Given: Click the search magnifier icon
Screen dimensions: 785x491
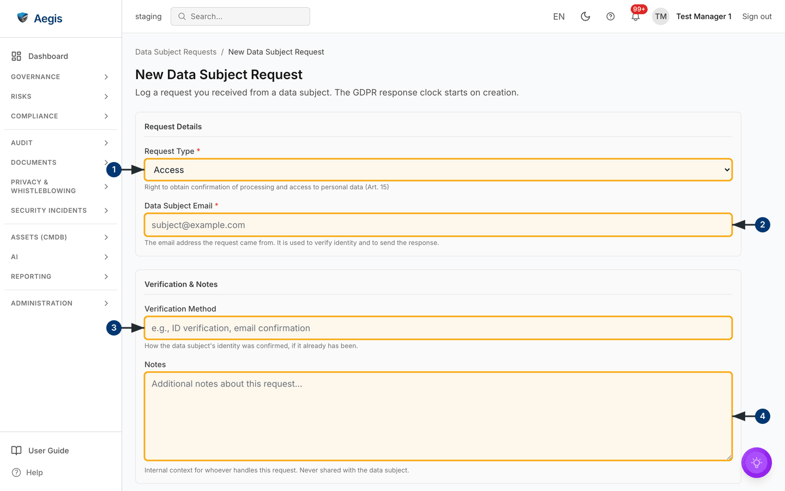Looking at the screenshot, I should pyautogui.click(x=182, y=16).
